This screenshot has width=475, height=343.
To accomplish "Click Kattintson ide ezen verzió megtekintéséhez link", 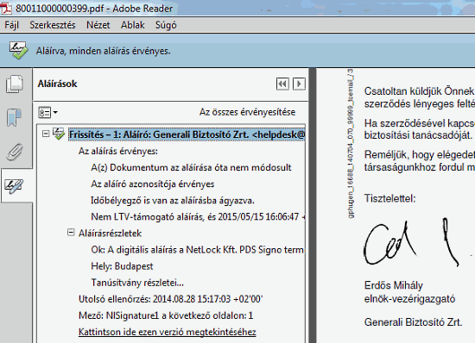I will pyautogui.click(x=168, y=332).
